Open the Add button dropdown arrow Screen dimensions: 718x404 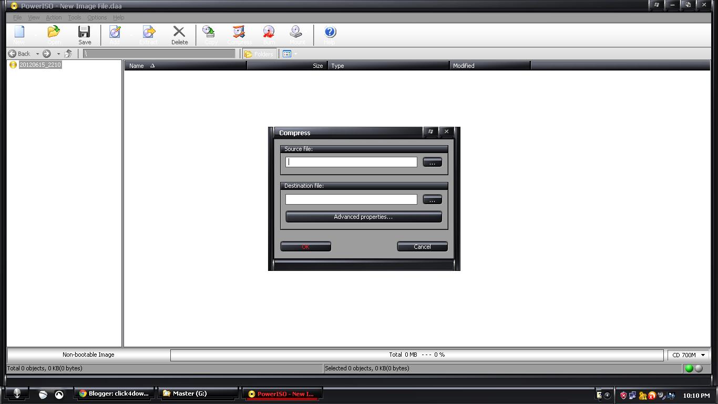pos(131,35)
